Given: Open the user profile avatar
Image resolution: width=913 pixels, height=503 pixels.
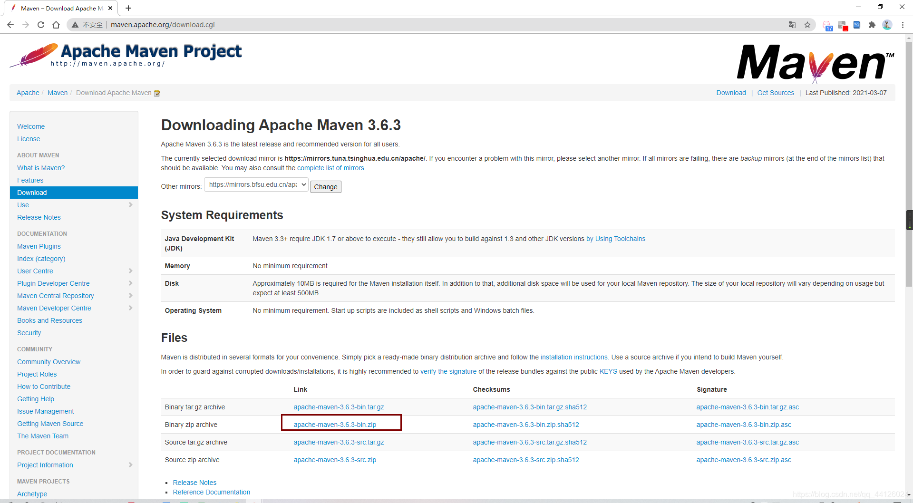Looking at the screenshot, I should tap(887, 25).
